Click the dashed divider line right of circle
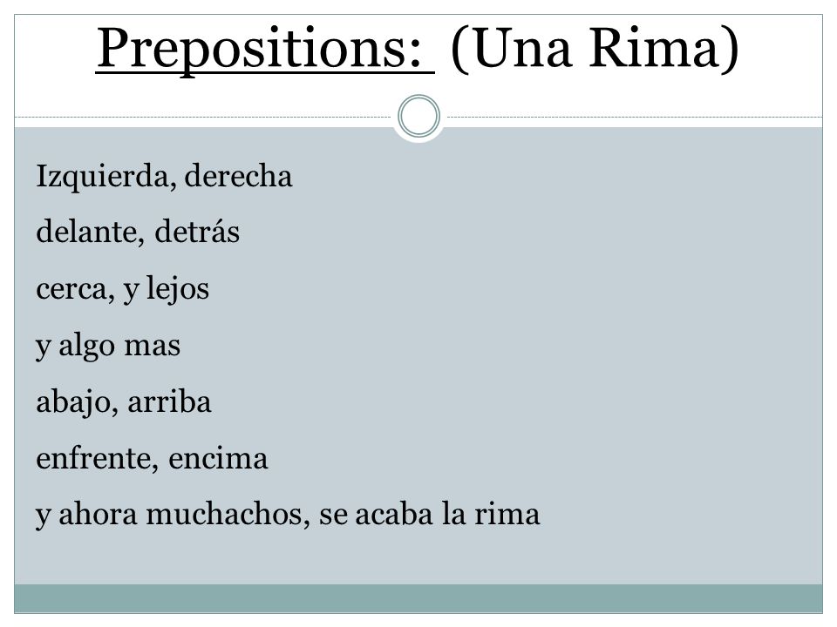 (x=635, y=118)
